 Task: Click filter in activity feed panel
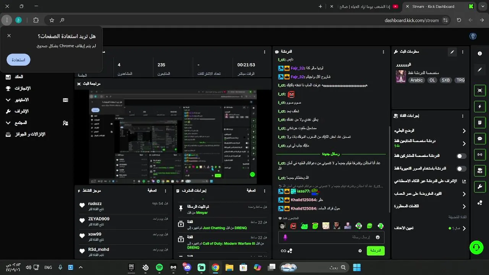152,191
